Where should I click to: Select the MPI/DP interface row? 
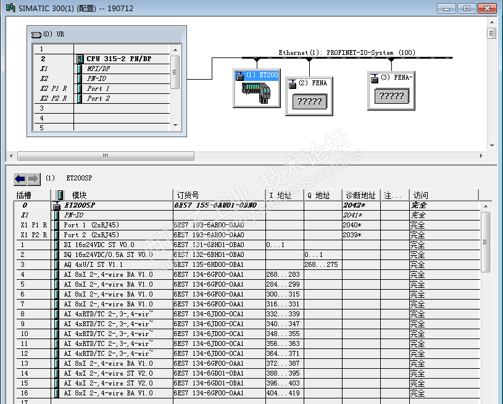point(102,69)
